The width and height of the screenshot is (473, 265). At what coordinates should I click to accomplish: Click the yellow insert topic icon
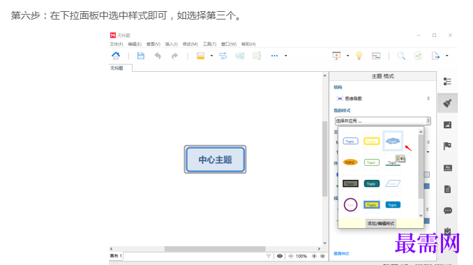pos(200,56)
